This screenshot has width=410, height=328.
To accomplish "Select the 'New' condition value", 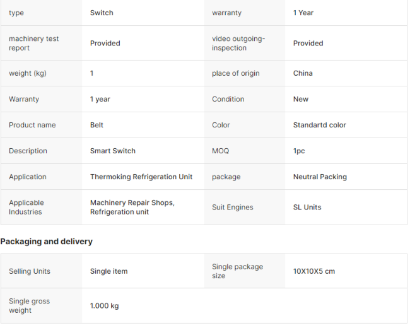I will 301,99.
